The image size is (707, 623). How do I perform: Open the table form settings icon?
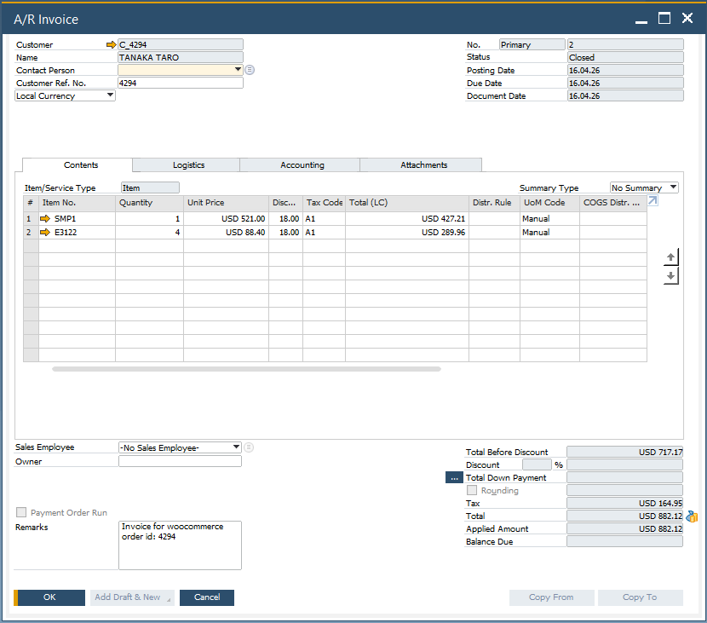point(652,201)
